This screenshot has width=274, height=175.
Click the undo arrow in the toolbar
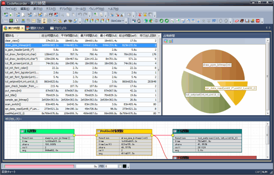79,15
